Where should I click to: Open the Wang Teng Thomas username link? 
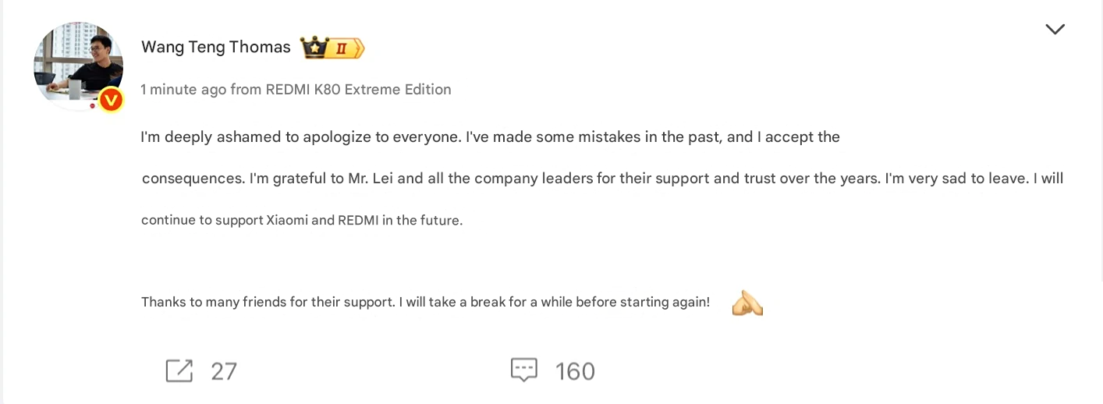tap(215, 48)
